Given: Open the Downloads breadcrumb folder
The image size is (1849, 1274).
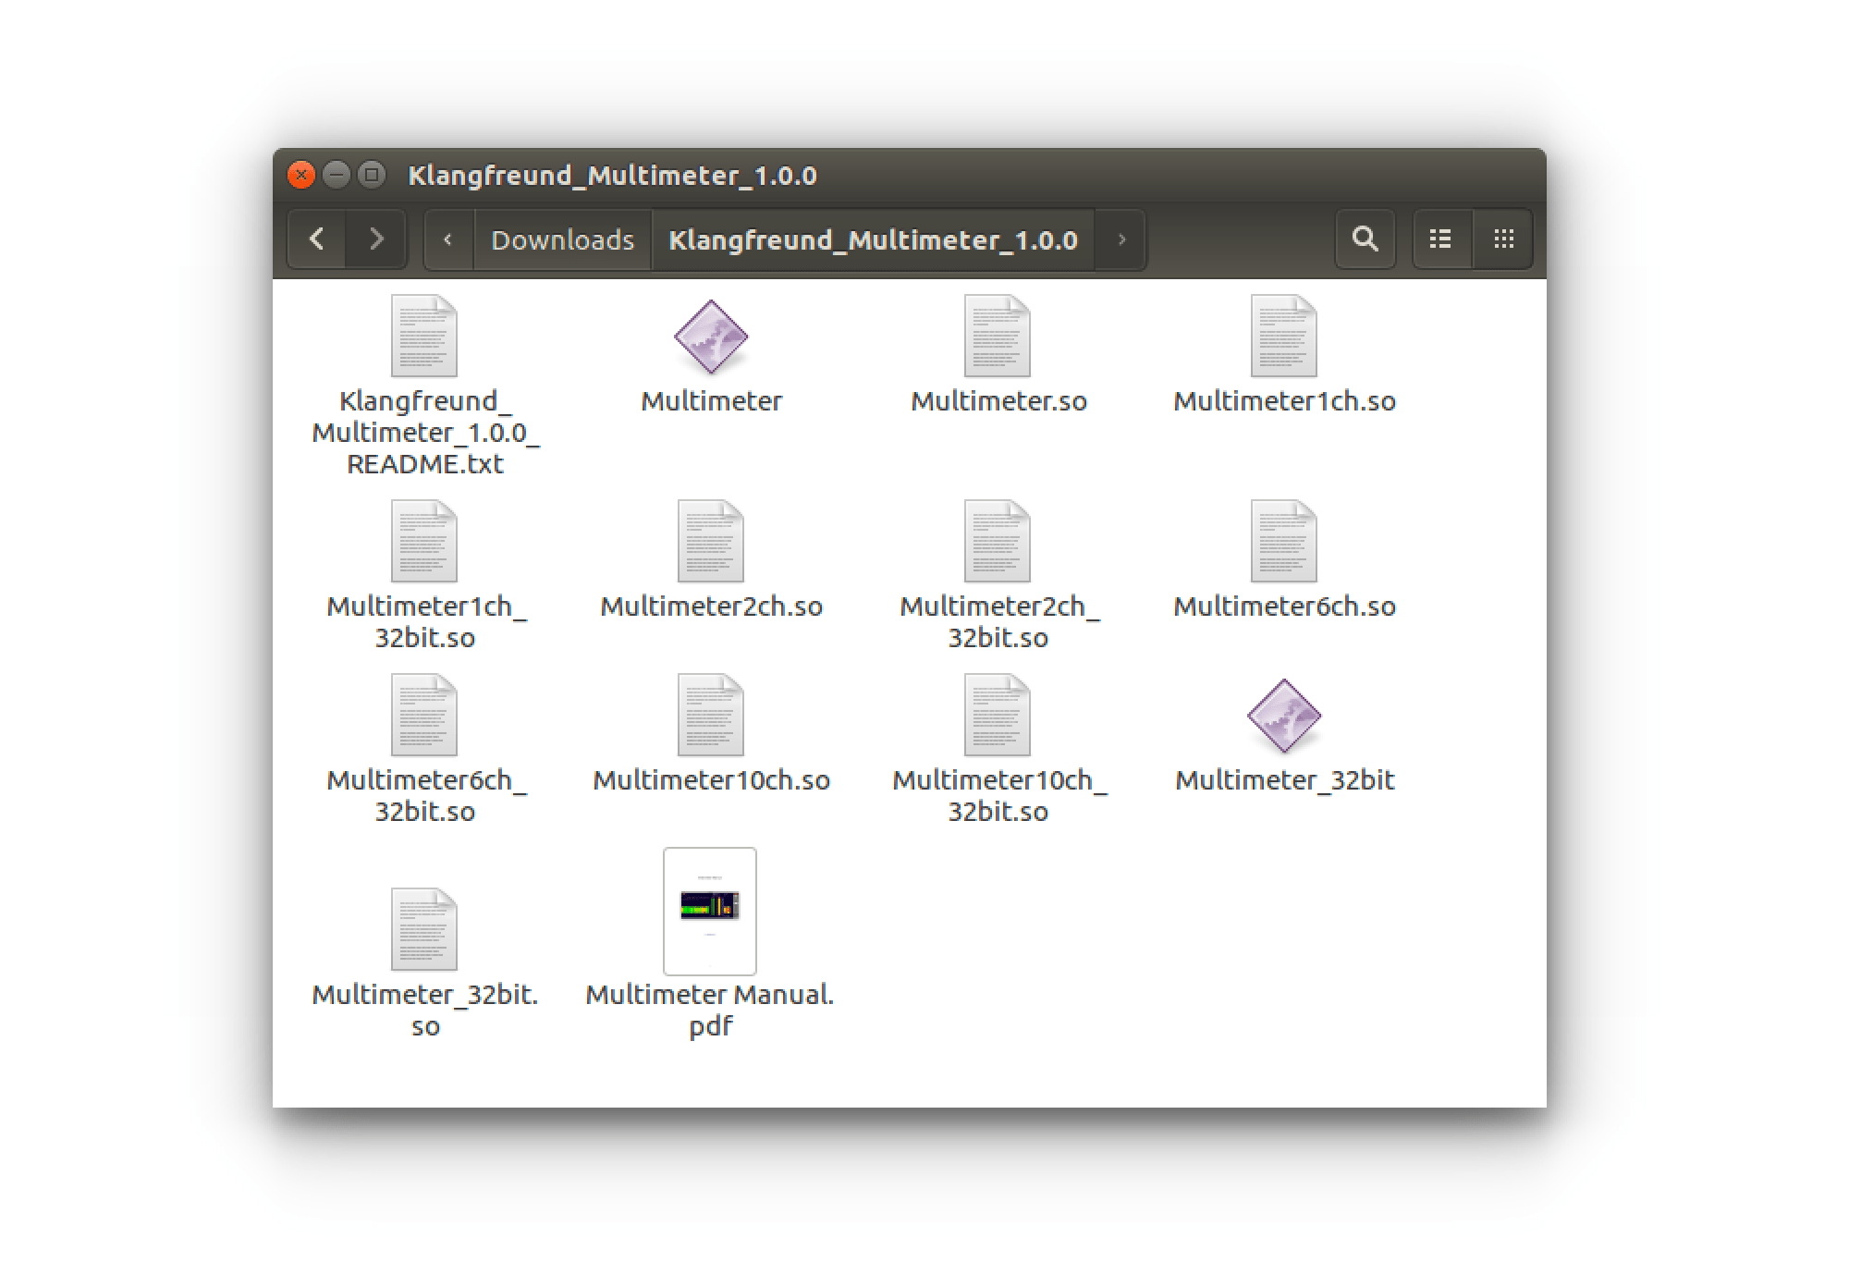Looking at the screenshot, I should pos(562,240).
